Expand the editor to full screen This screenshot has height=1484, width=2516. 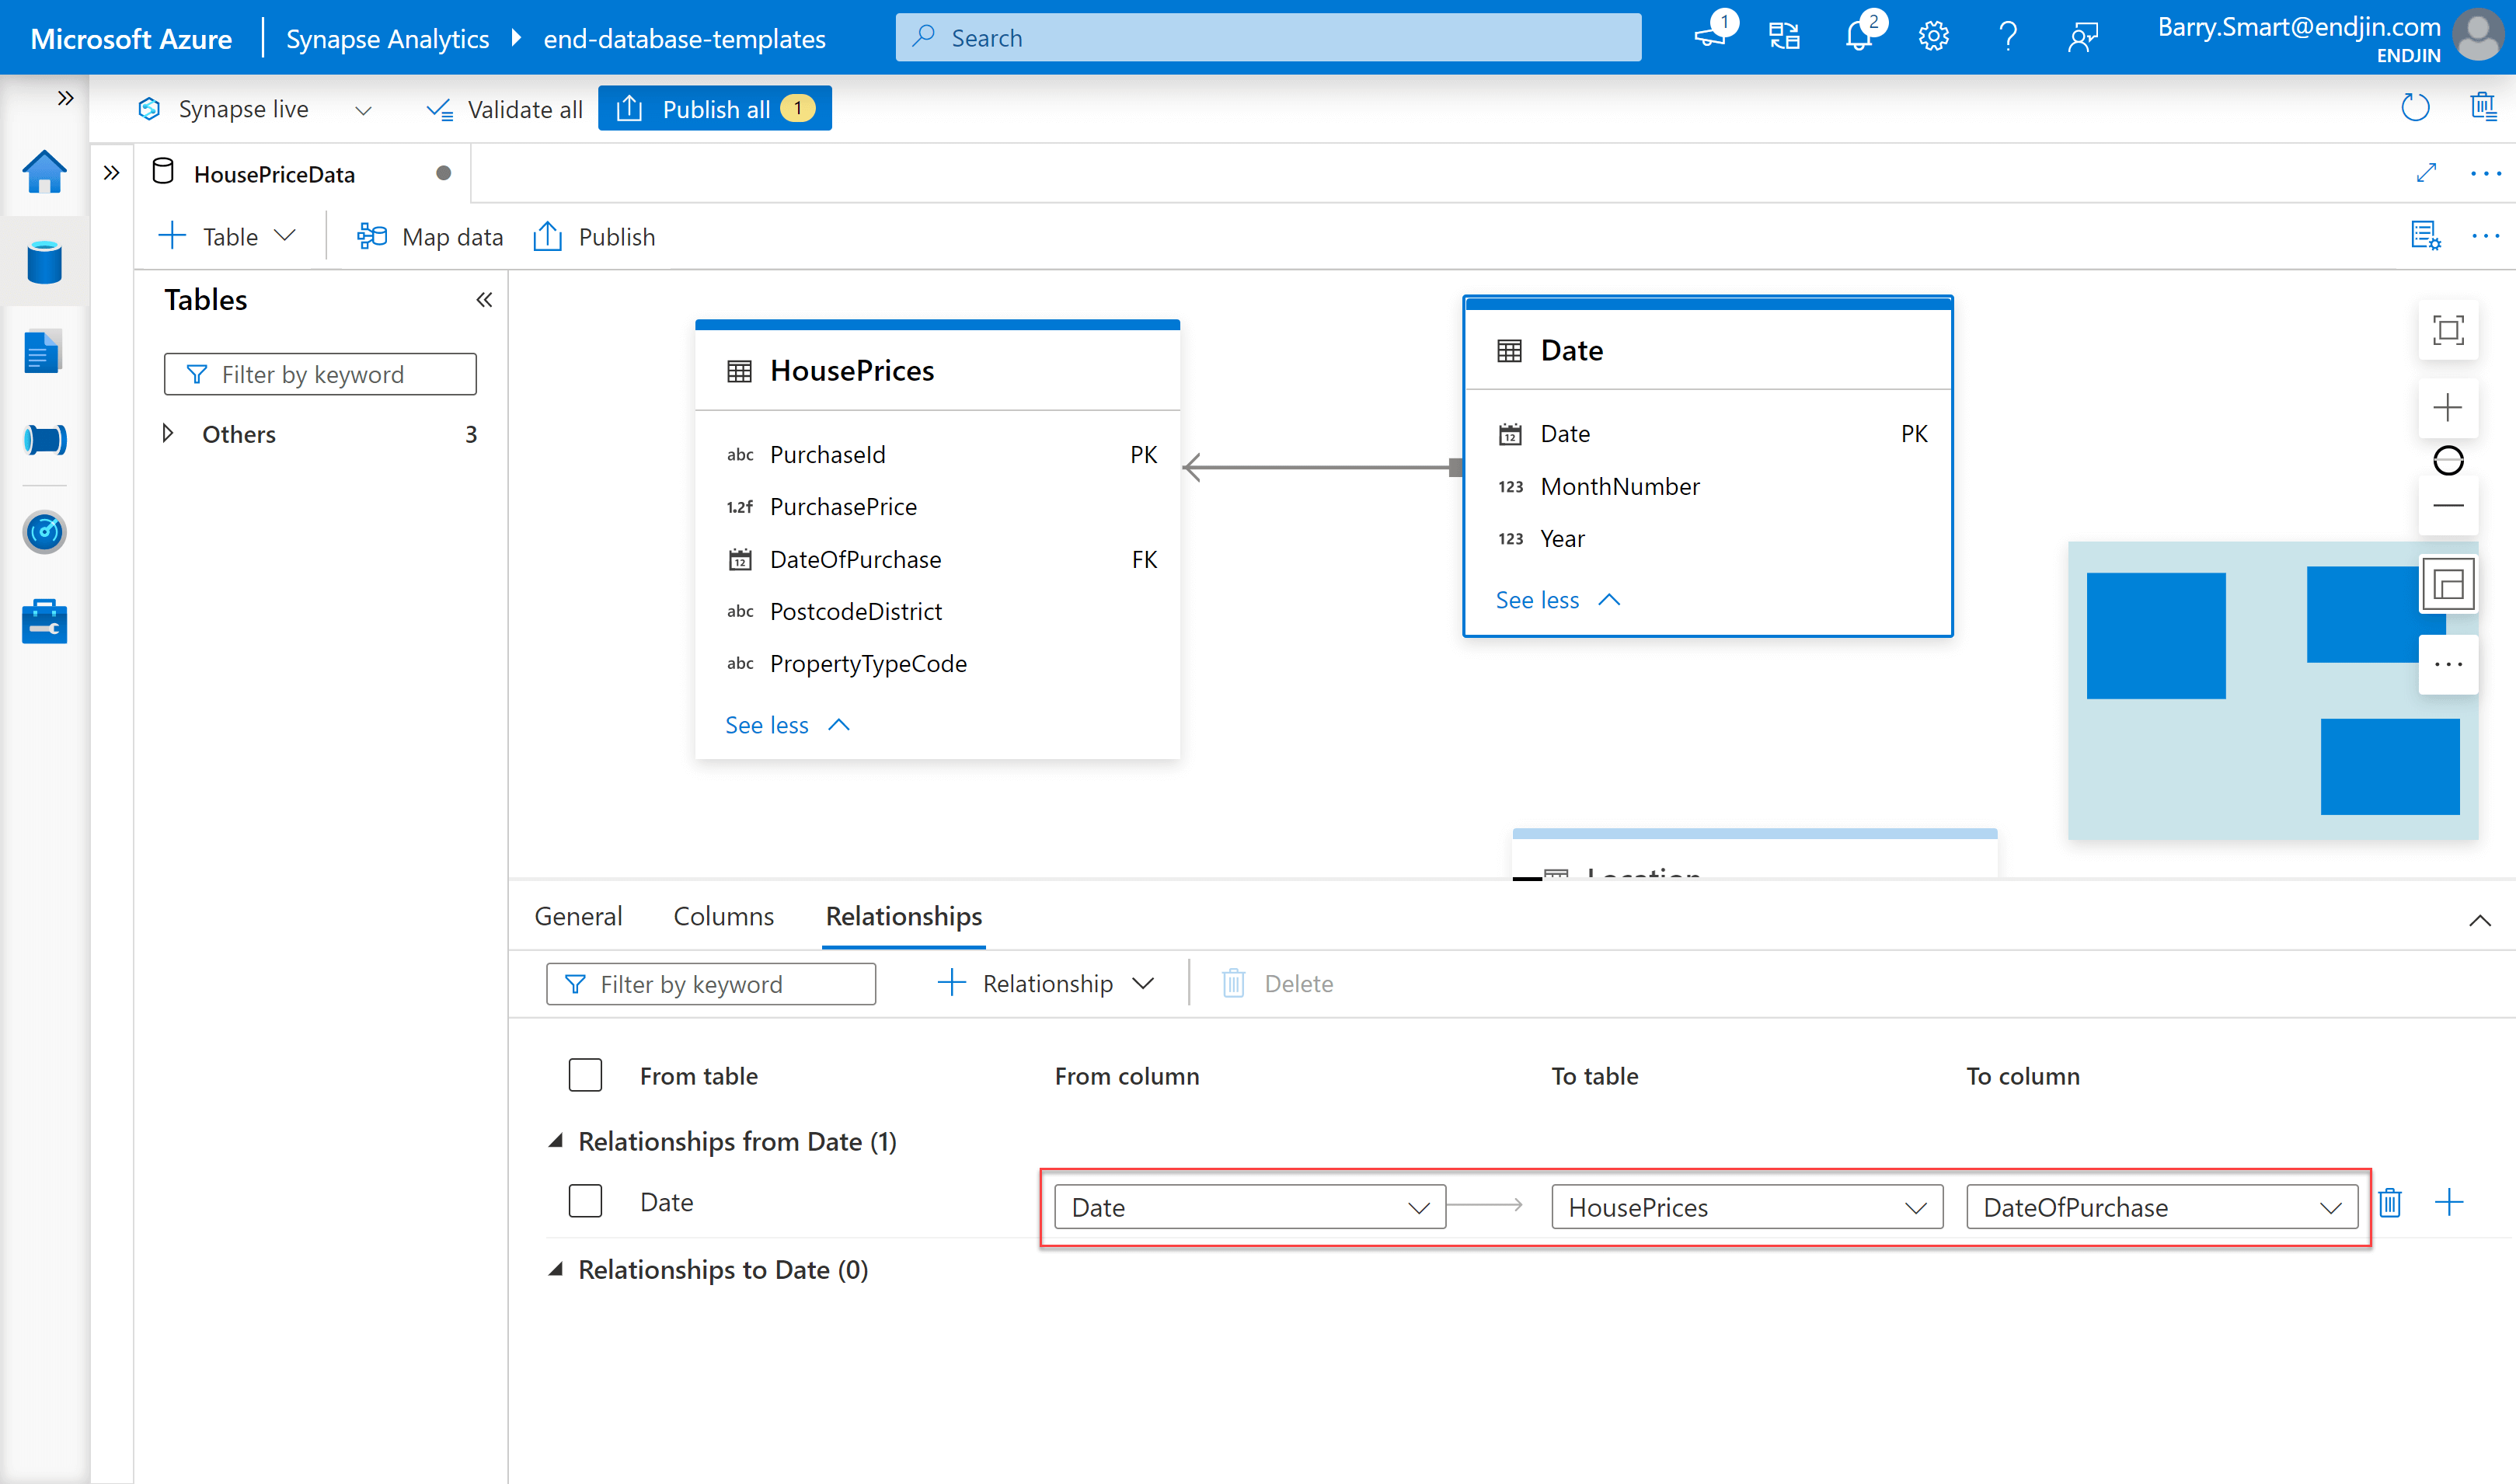(2427, 173)
